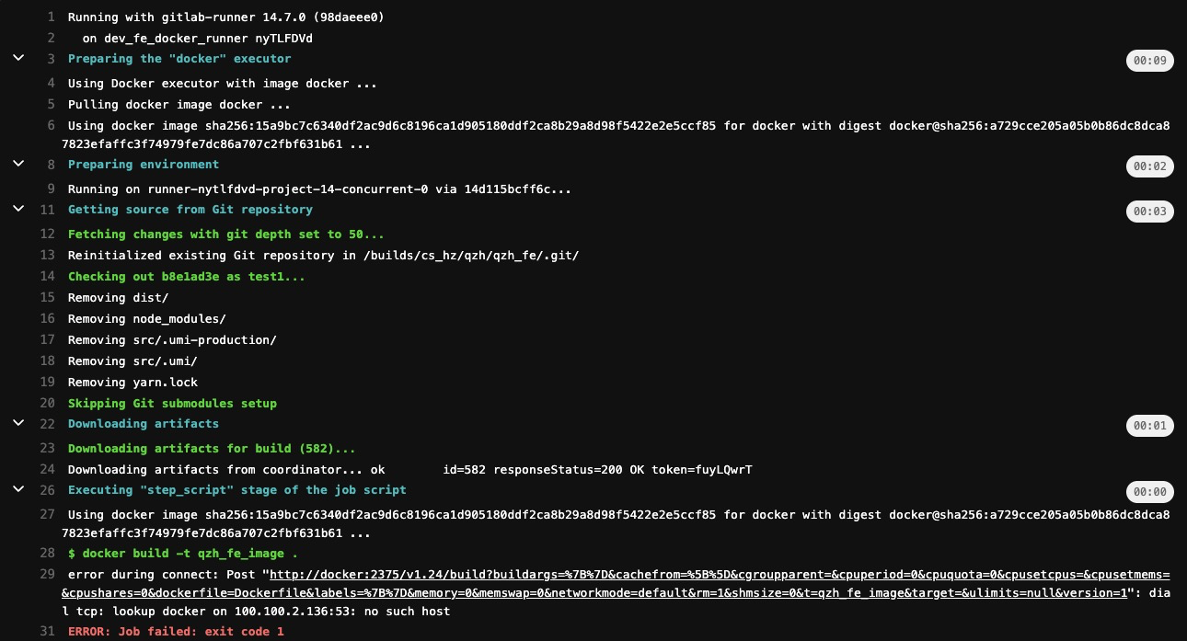The width and height of the screenshot is (1187, 641).
Task: Click the 00:02 duration badge
Action: (x=1149, y=166)
